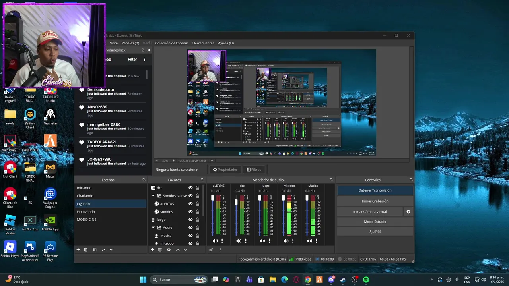The image size is (509, 286).
Task: Move the source down with the Fuentes down arrow
Action: point(185,250)
